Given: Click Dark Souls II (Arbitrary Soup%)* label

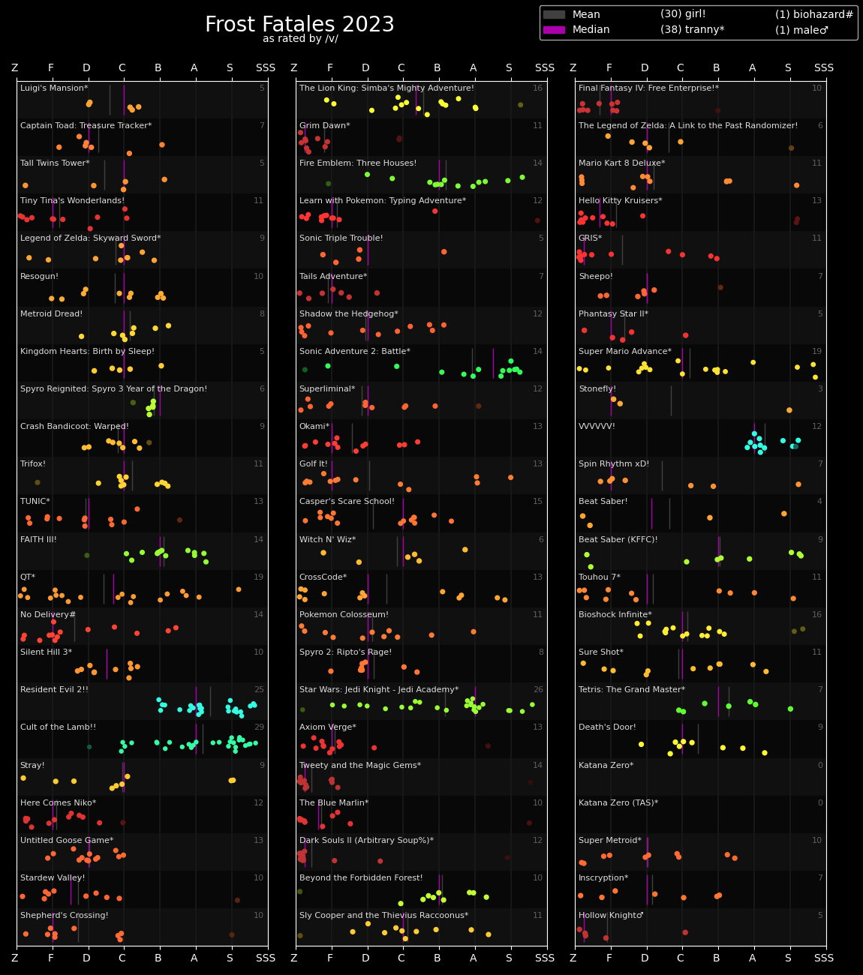Looking at the screenshot, I should pos(366,841).
